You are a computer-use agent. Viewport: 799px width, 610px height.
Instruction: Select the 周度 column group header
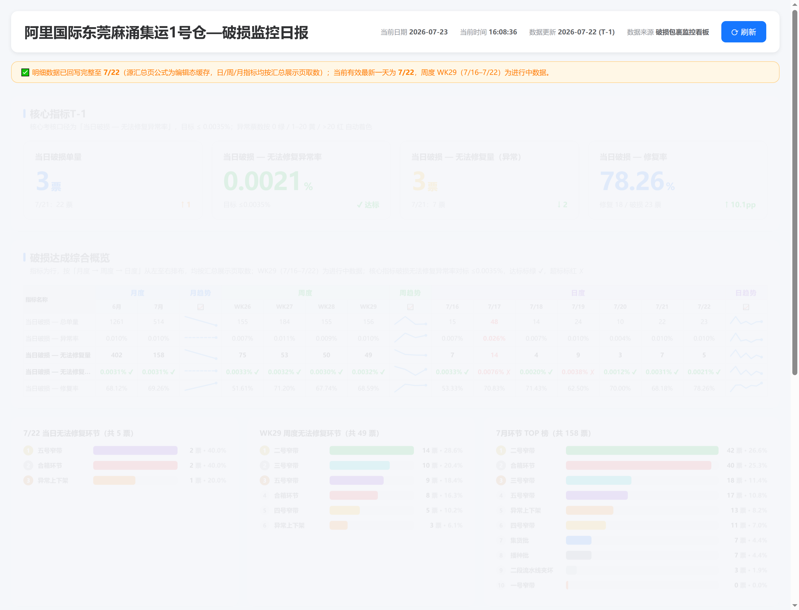tap(305, 293)
